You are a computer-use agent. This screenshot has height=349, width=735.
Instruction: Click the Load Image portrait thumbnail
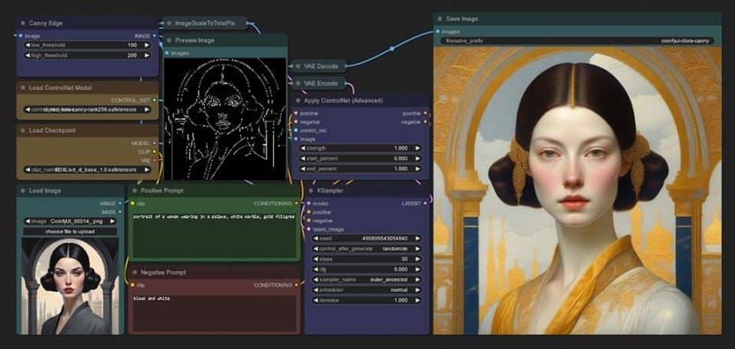70,286
